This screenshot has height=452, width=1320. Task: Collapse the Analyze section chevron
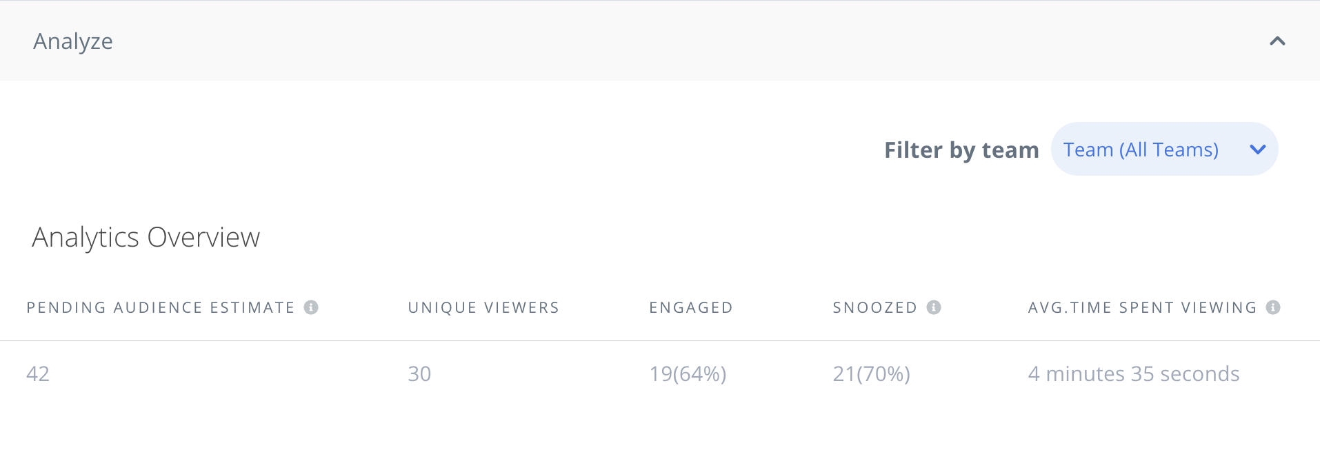[x=1278, y=41]
